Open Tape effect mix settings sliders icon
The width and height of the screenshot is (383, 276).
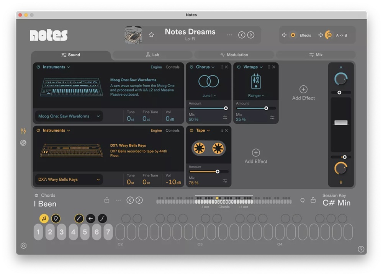(225, 181)
